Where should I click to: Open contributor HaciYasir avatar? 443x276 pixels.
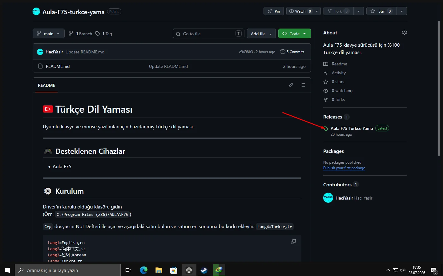pos(328,198)
